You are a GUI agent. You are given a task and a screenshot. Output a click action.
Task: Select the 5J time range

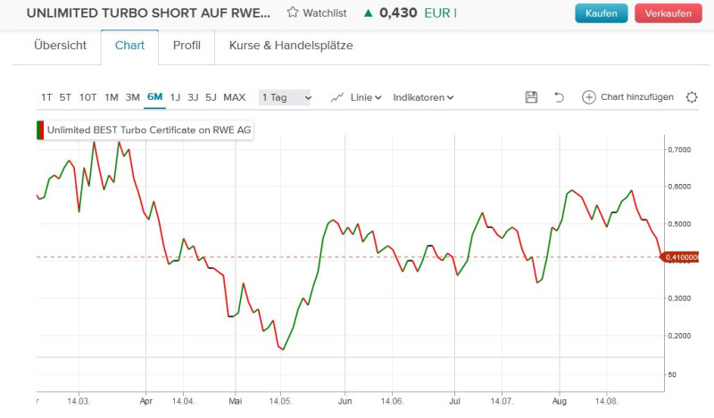211,97
